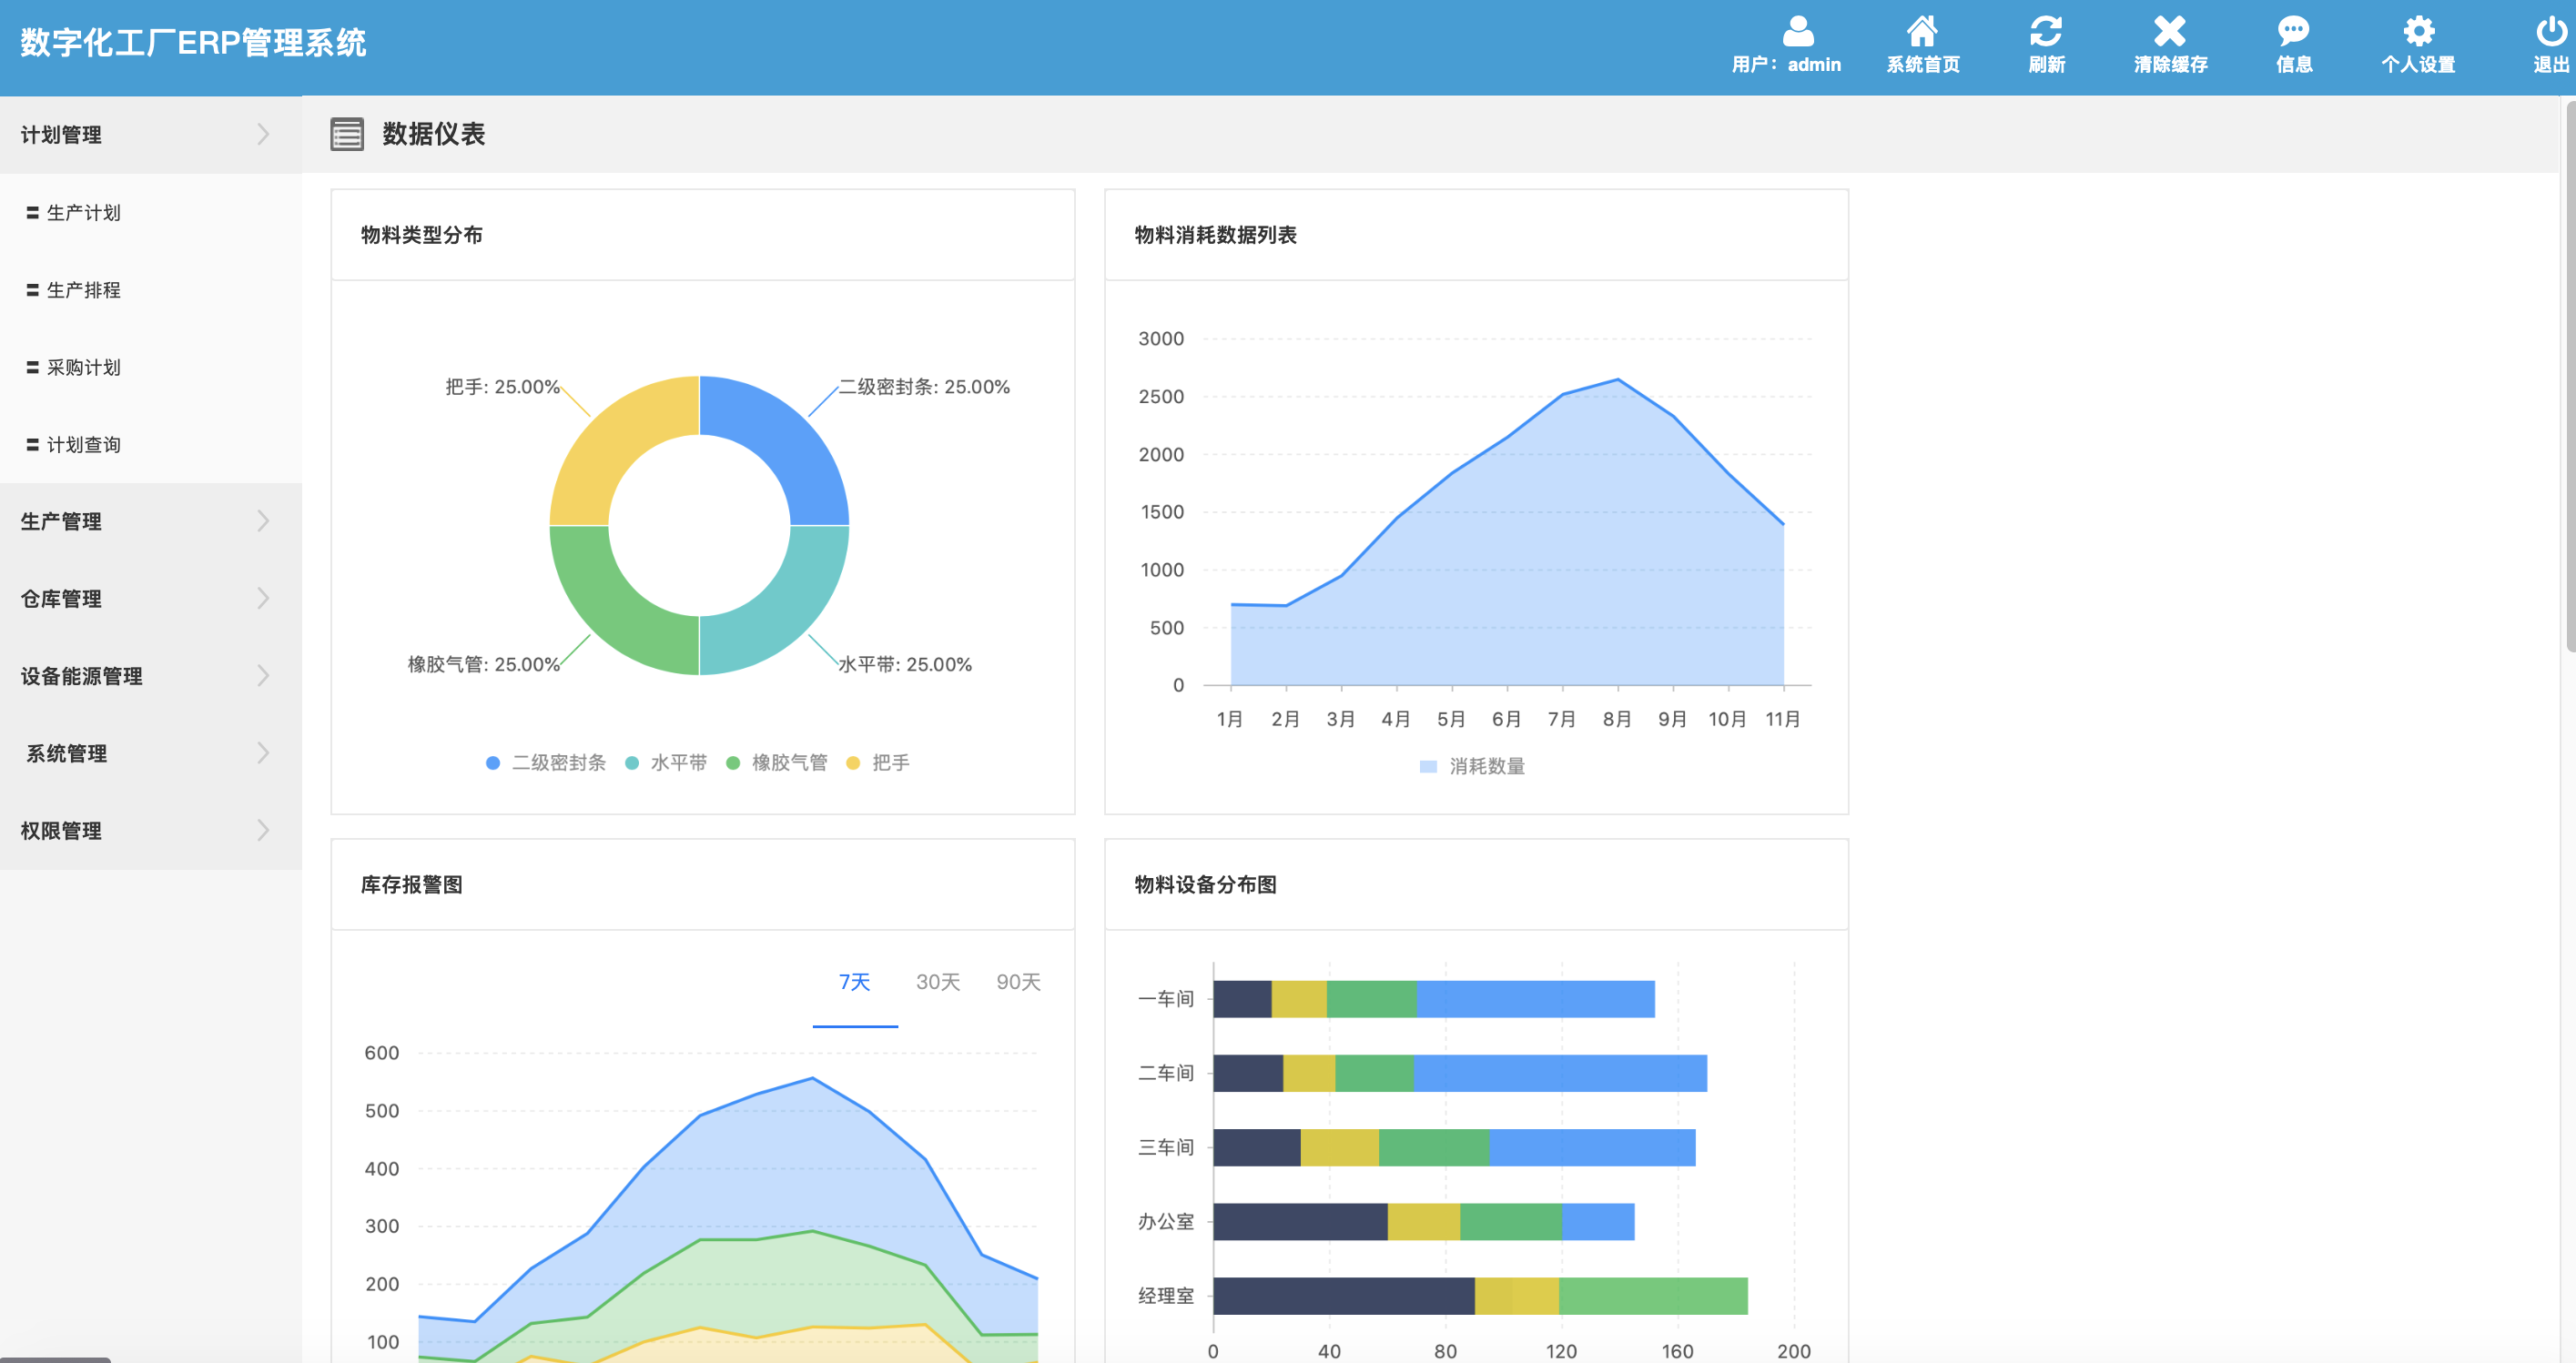Expand the 生产管理 chevron
Image resolution: width=2576 pixels, height=1363 pixels.
click(263, 520)
